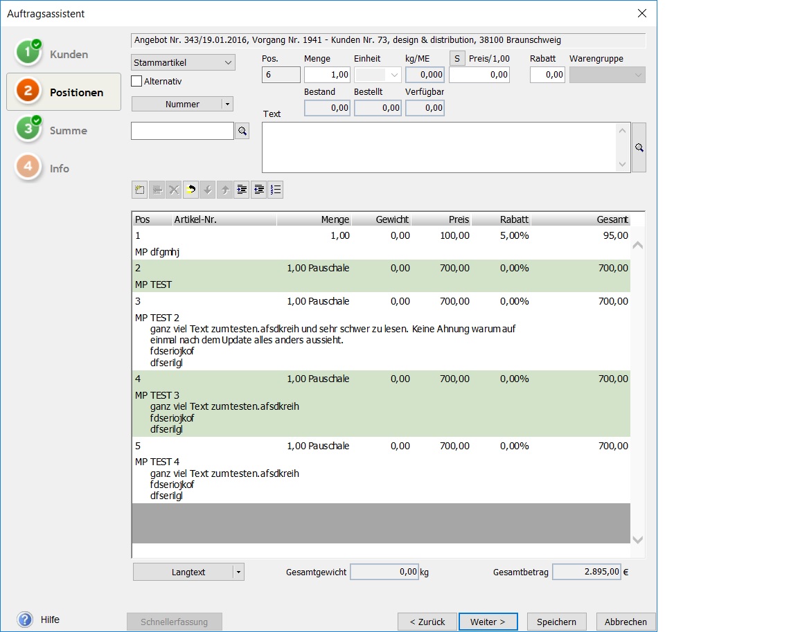The height and width of the screenshot is (632, 798).
Task: Close the Auftragsassistent window
Action: tap(642, 13)
